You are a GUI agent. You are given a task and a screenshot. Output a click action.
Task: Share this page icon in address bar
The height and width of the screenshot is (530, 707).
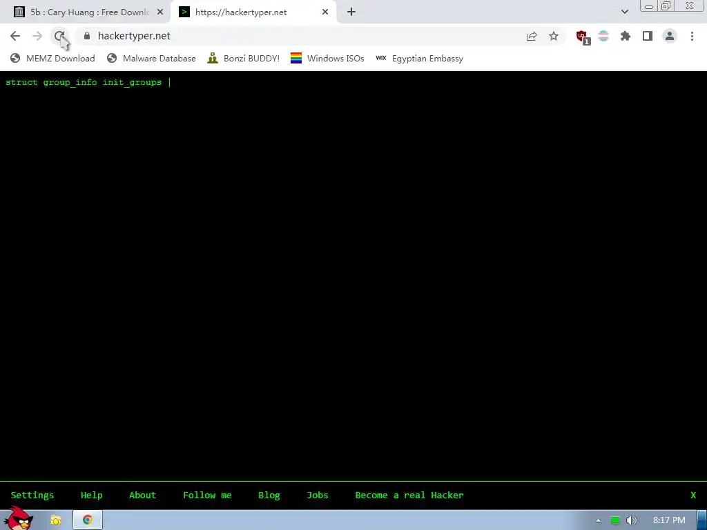click(532, 36)
